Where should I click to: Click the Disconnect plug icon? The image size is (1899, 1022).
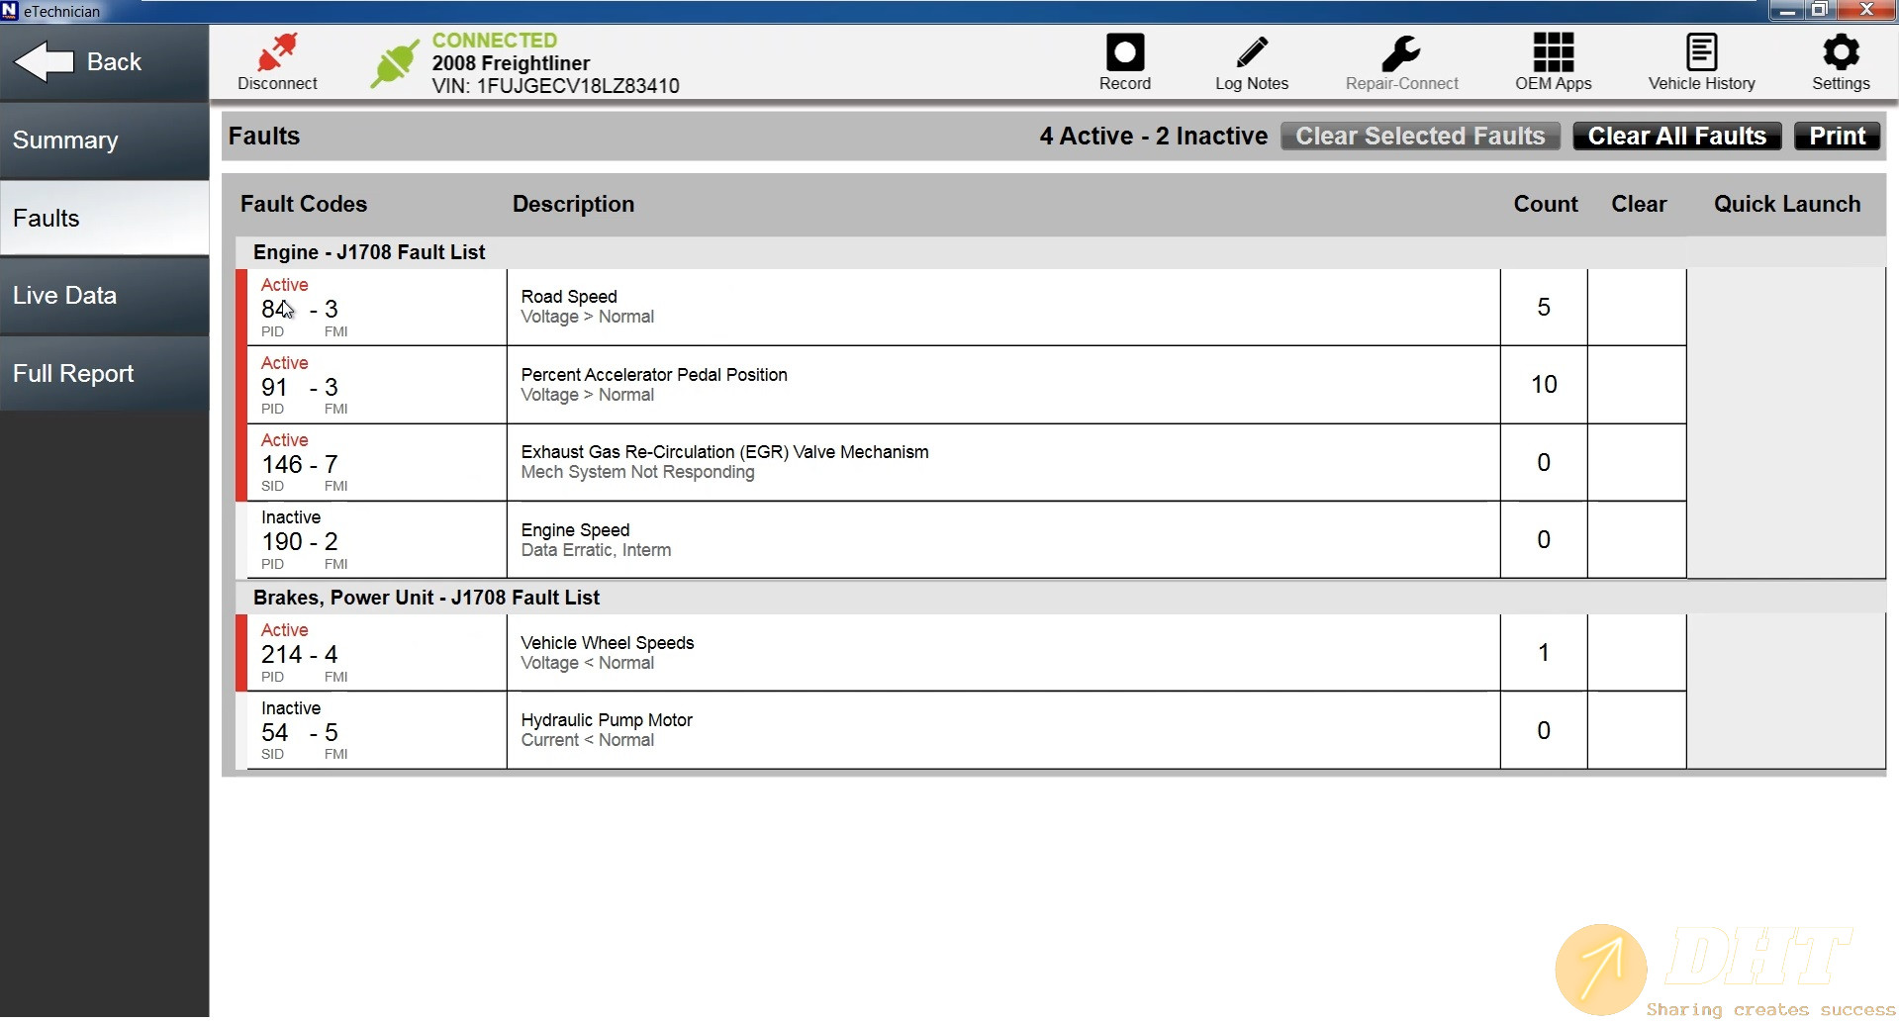[277, 52]
